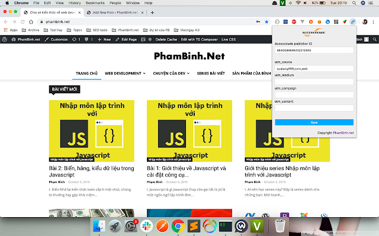Image resolution: width=379 pixels, height=236 pixels.
Task: Click the utm_source input field
Action: (x=314, y=68)
